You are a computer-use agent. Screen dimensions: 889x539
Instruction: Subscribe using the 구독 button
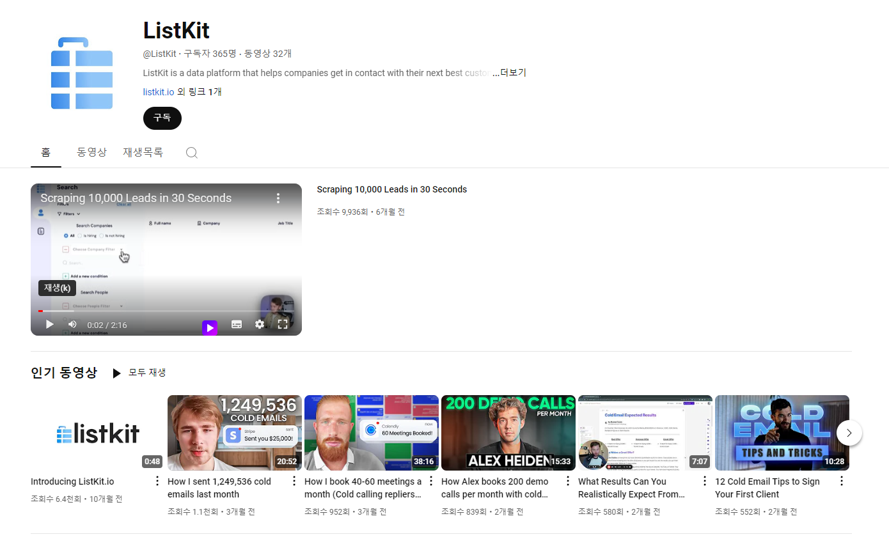coord(162,118)
